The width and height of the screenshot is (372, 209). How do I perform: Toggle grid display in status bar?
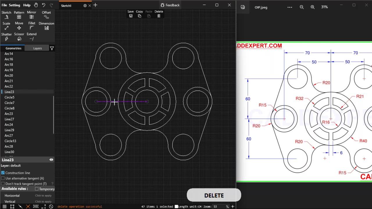tap(4, 206)
